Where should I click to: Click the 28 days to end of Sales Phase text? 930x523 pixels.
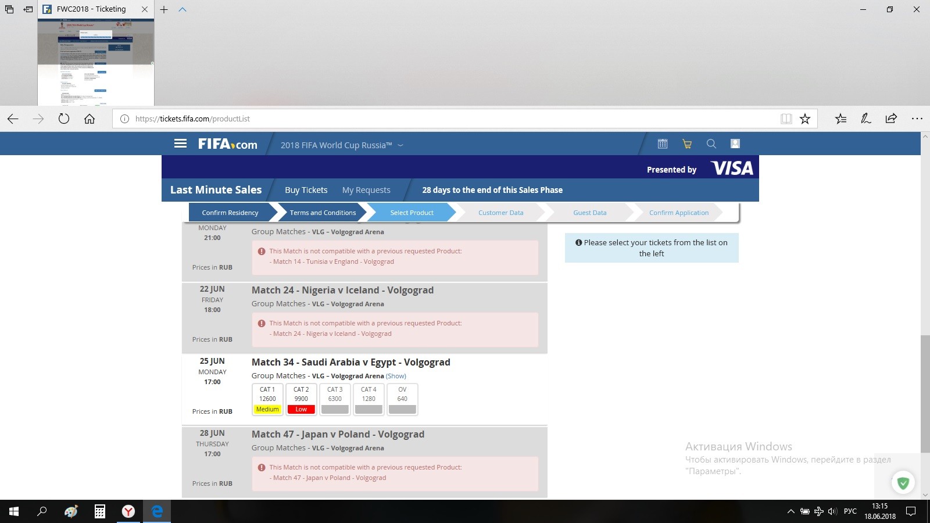point(492,190)
